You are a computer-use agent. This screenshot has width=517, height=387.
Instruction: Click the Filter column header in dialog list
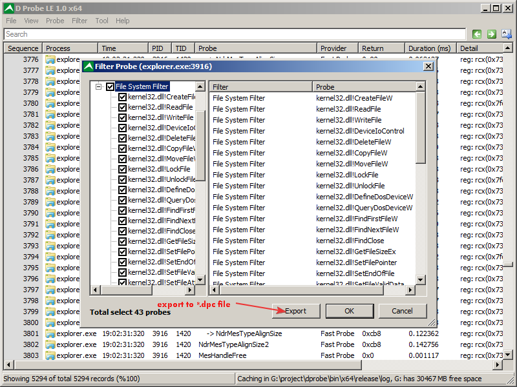[x=261, y=87]
